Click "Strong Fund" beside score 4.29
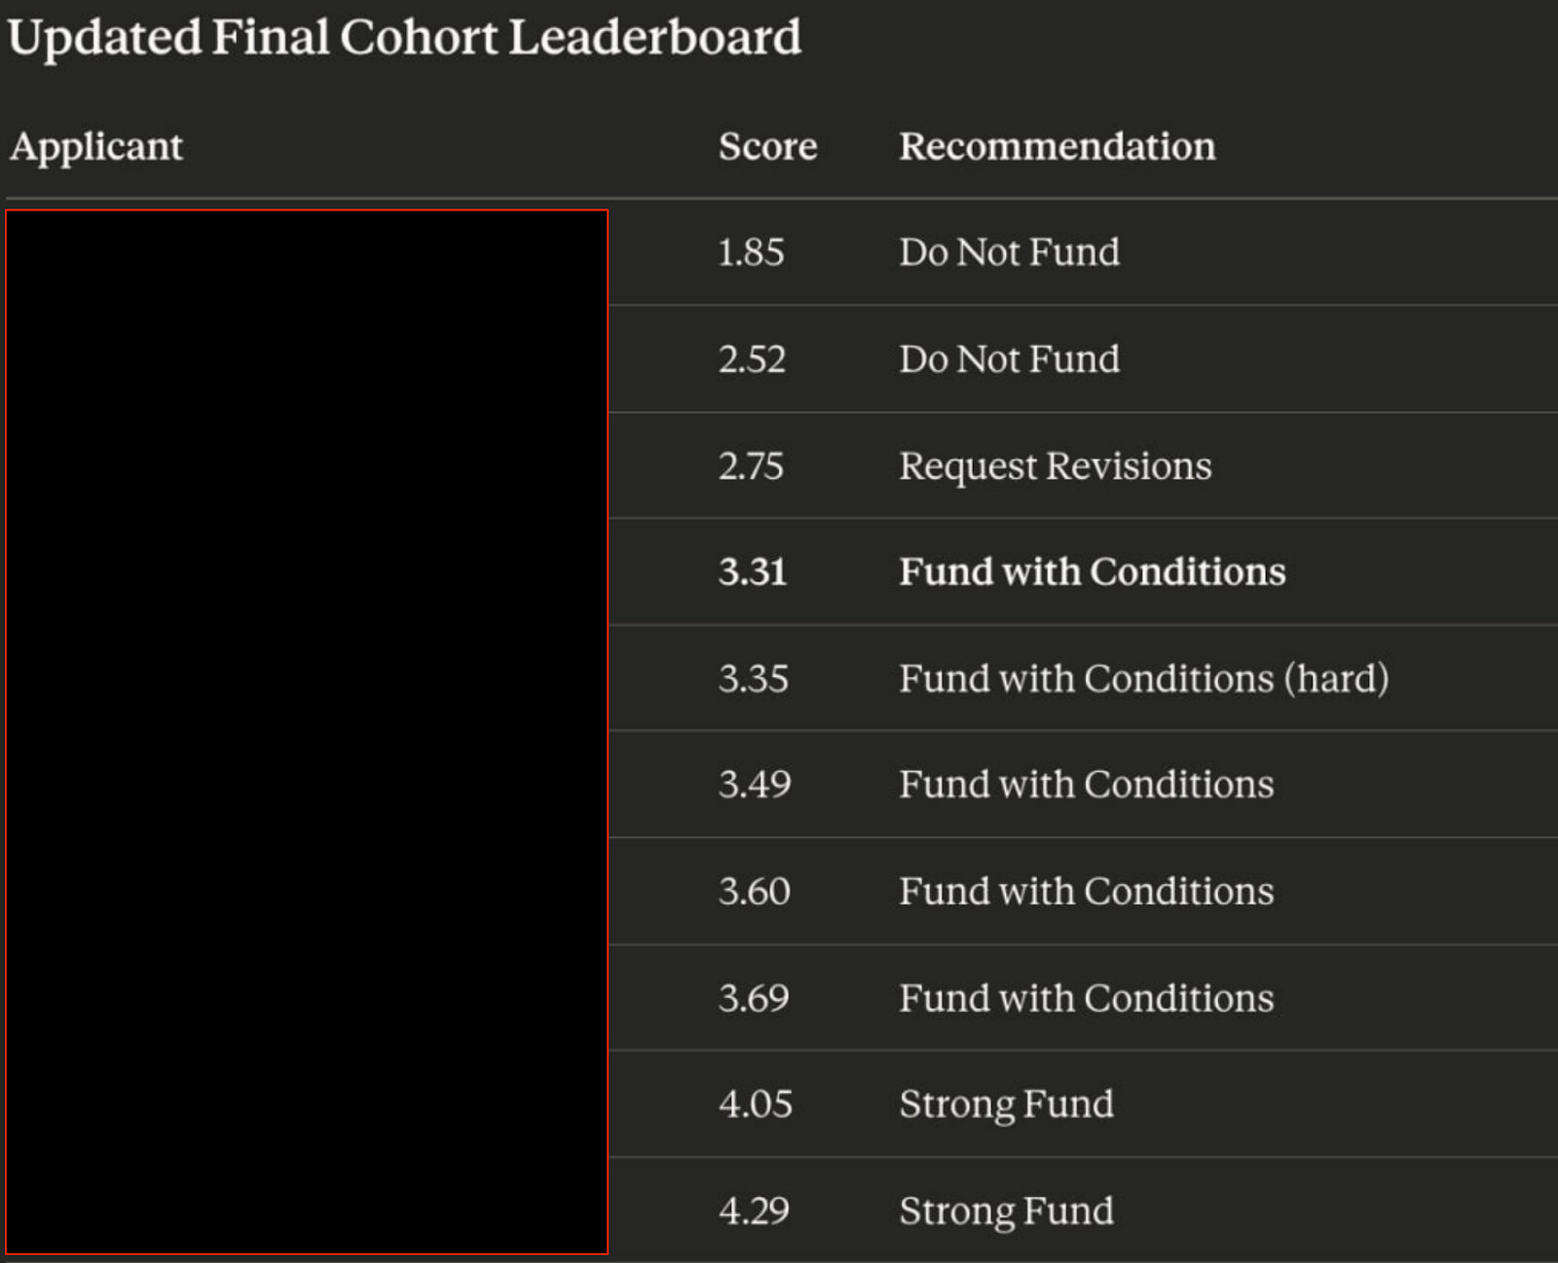Viewport: 1558px width, 1263px height. click(x=1006, y=1211)
